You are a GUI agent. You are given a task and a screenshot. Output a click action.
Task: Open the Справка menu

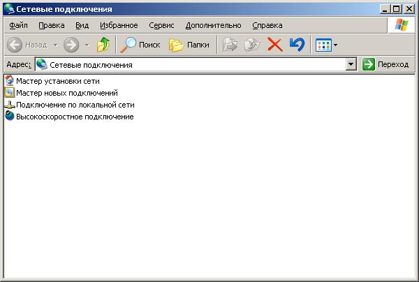[267, 25]
